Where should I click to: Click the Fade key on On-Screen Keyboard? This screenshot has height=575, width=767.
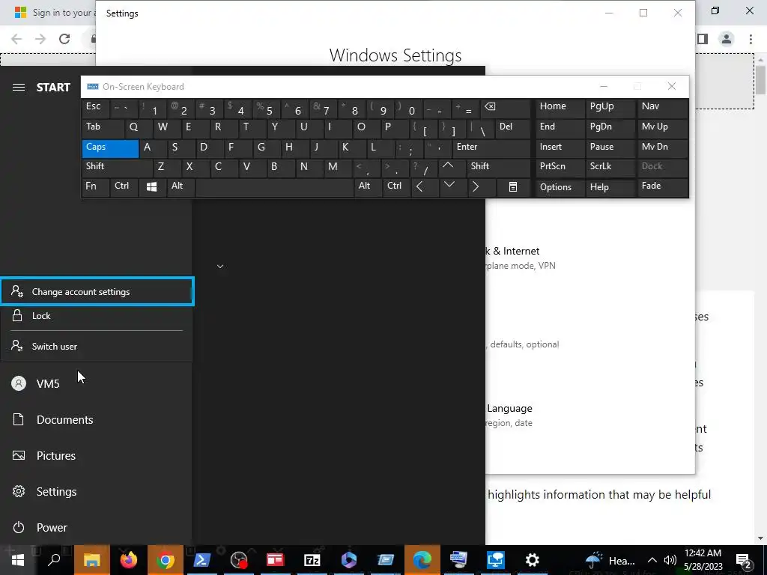tap(662, 187)
